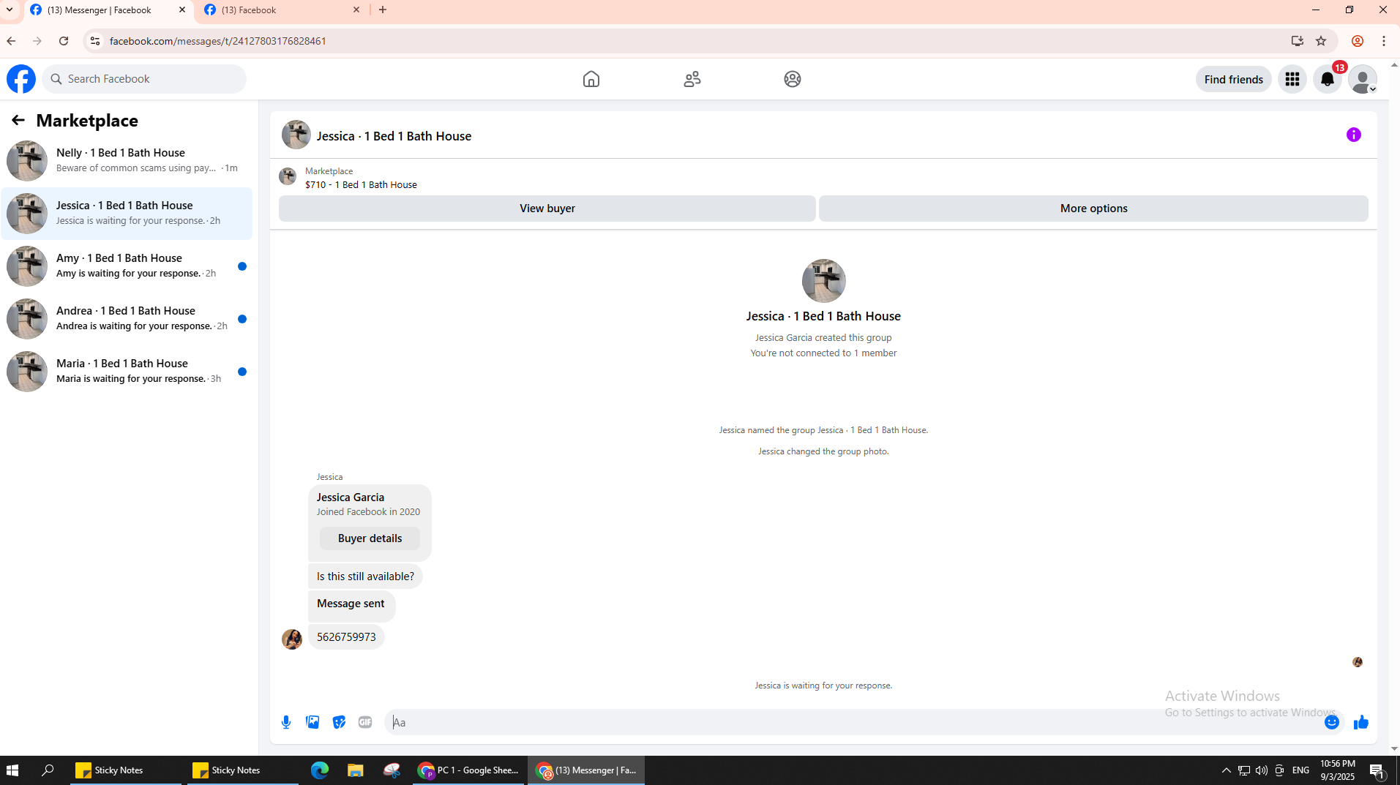
Task: Open a new browser tab
Action: point(383,10)
